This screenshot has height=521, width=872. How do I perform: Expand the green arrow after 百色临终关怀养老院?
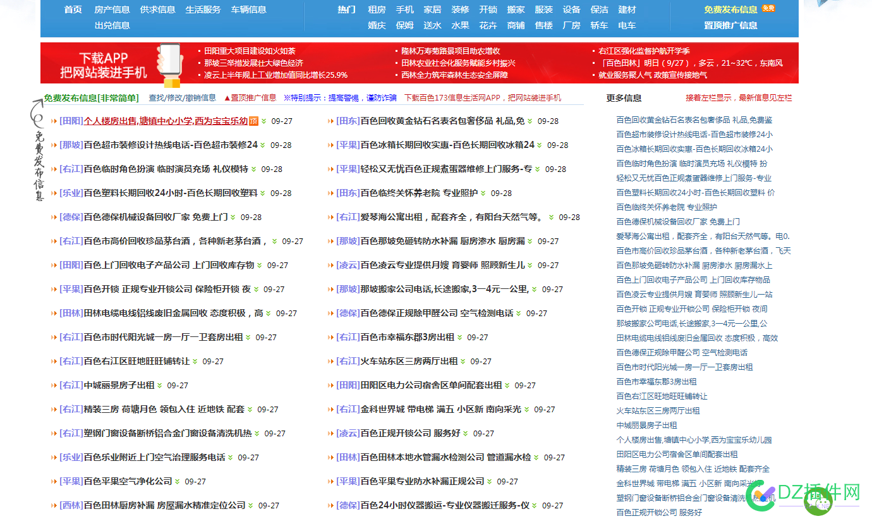click(x=483, y=193)
